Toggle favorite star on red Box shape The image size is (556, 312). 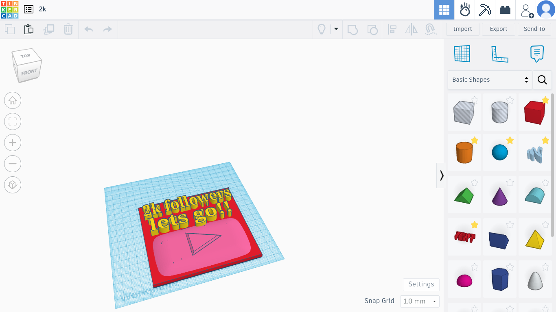tap(545, 100)
